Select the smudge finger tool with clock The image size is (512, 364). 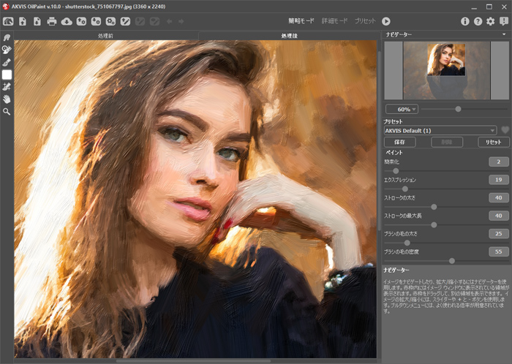point(7,50)
